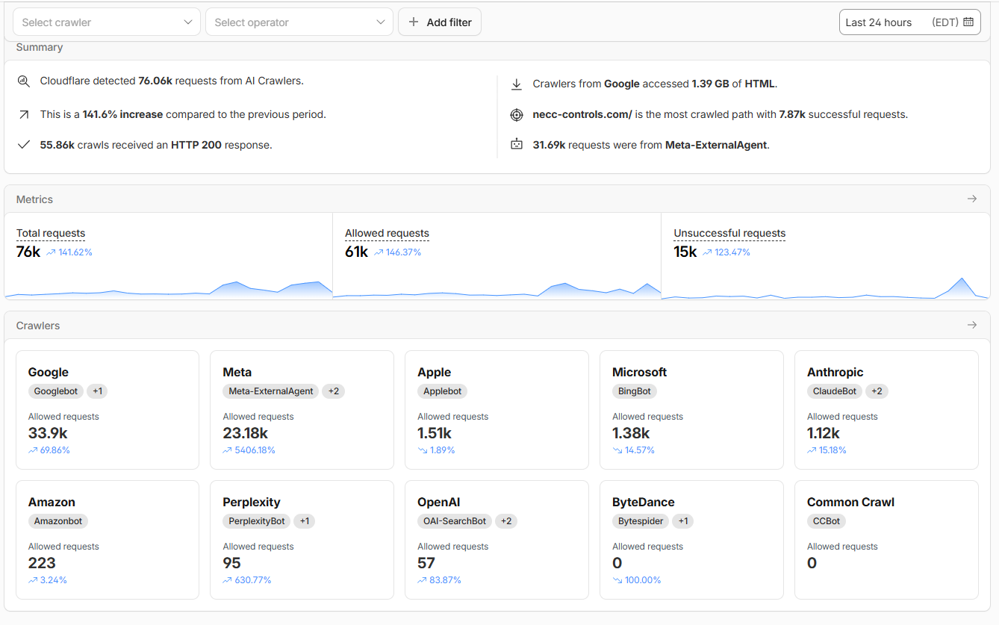999x625 pixels.
Task: Click the calendar icon in date range
Action: click(968, 22)
